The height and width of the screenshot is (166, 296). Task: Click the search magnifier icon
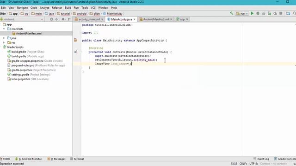coord(294,13)
